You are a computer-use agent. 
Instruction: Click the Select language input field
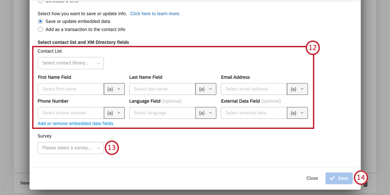point(162,113)
